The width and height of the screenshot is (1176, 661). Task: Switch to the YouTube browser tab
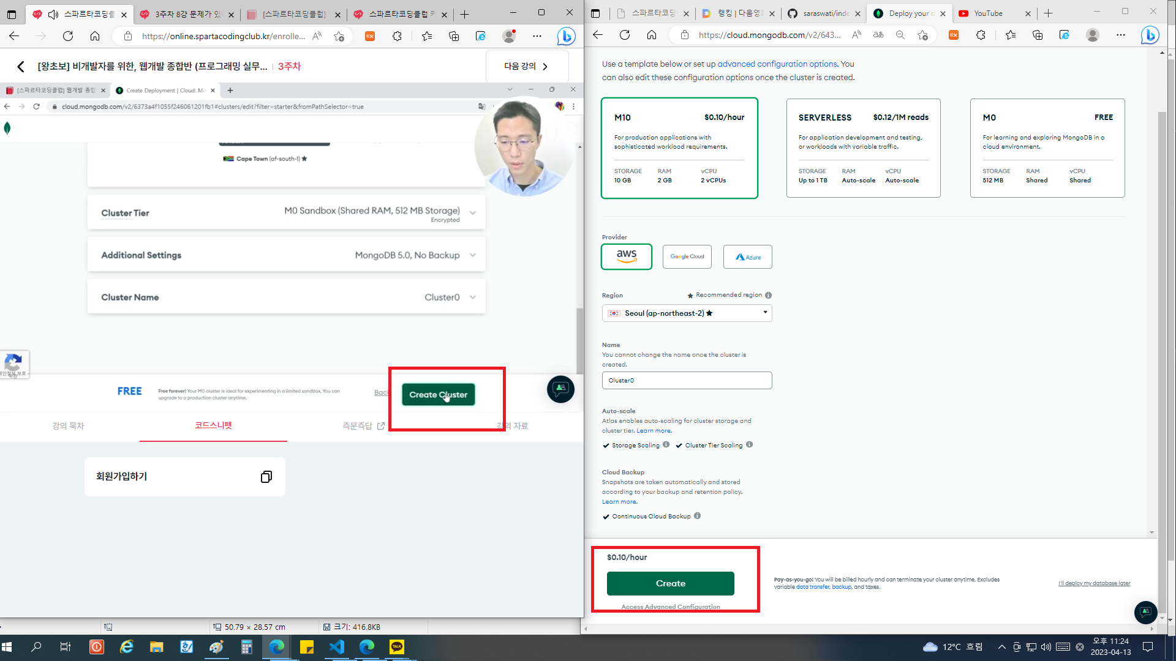pos(988,13)
